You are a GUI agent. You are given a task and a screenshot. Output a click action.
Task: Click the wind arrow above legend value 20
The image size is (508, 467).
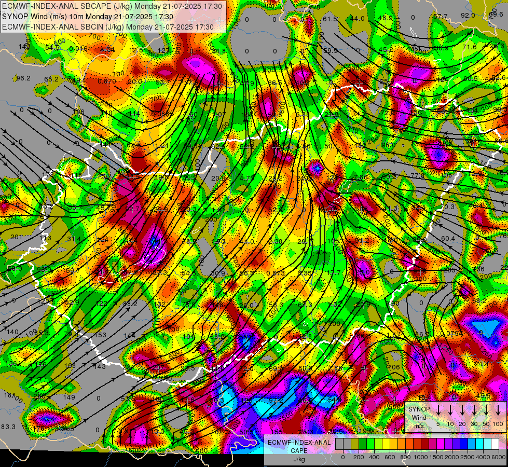click(x=462, y=410)
